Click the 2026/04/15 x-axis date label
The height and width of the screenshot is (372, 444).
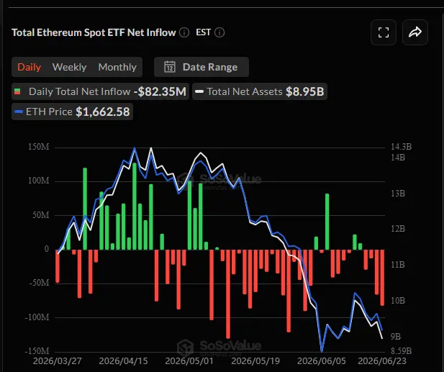tap(123, 361)
